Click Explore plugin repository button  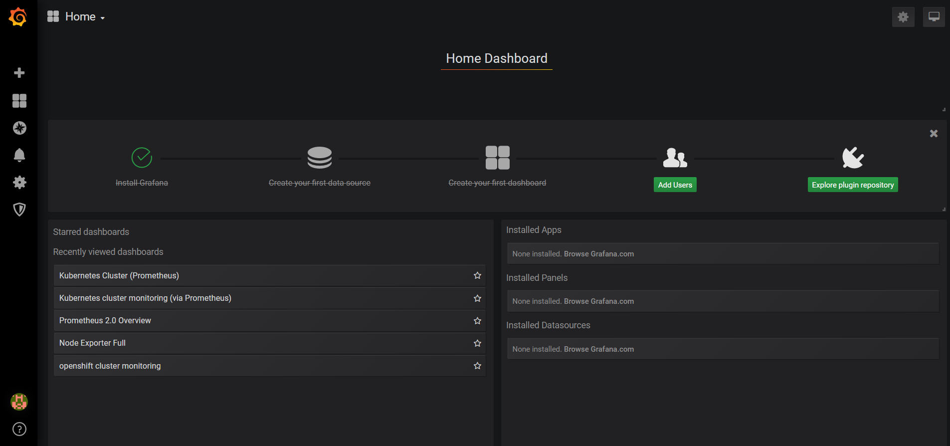coord(853,185)
